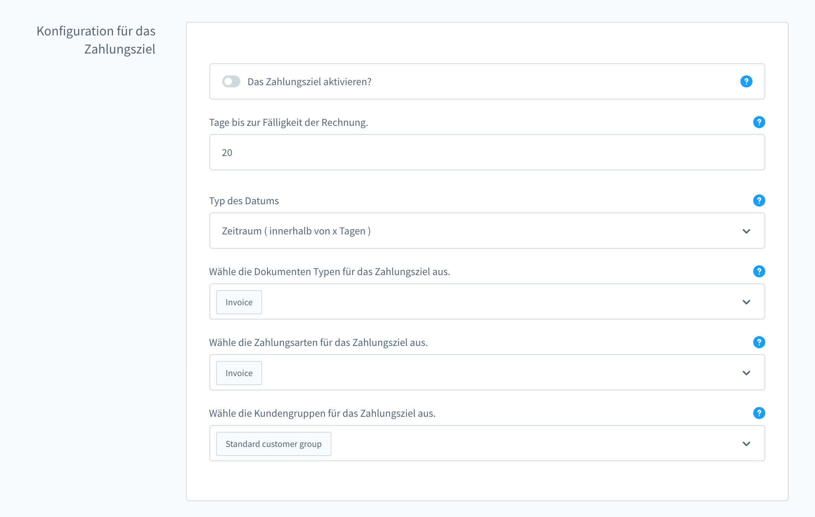The height and width of the screenshot is (517, 815).
Task: Show help tooltip for Typ des Datums
Action: [759, 200]
